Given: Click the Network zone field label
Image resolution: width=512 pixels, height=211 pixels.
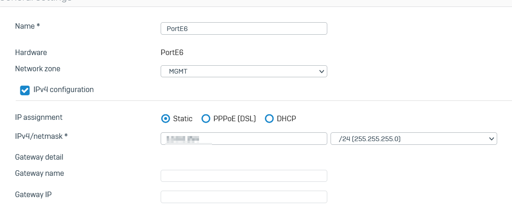Looking at the screenshot, I should [x=37, y=68].
